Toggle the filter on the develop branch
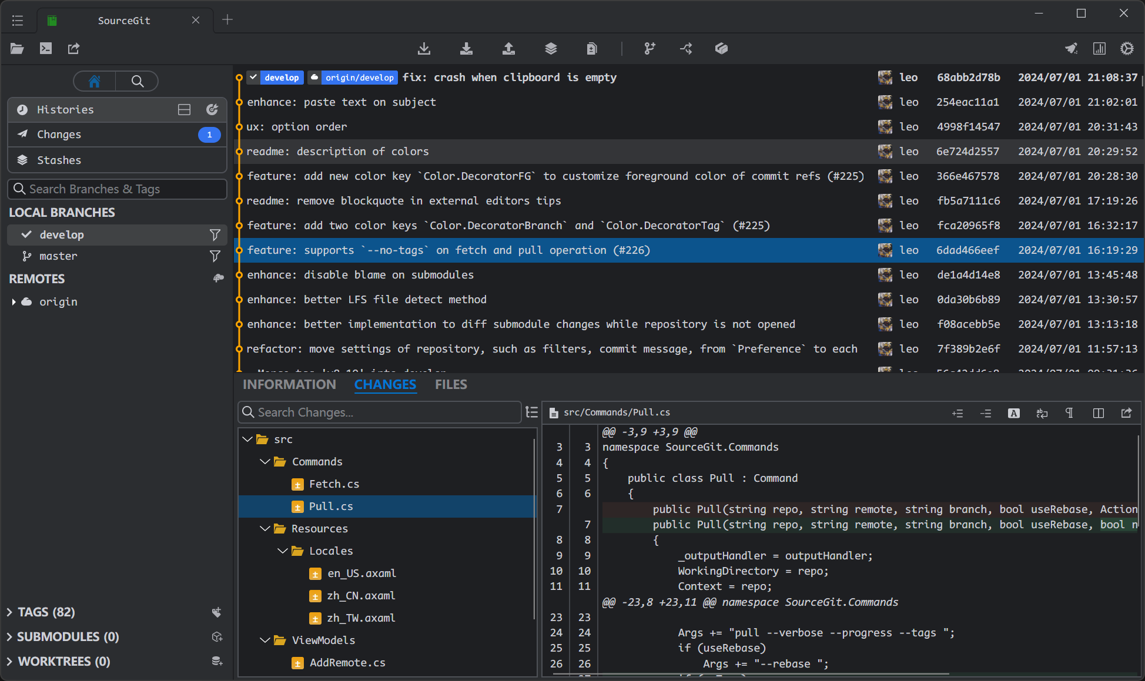 point(215,235)
